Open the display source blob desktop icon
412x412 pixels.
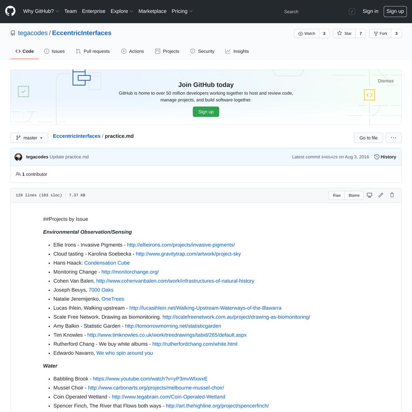click(x=370, y=195)
